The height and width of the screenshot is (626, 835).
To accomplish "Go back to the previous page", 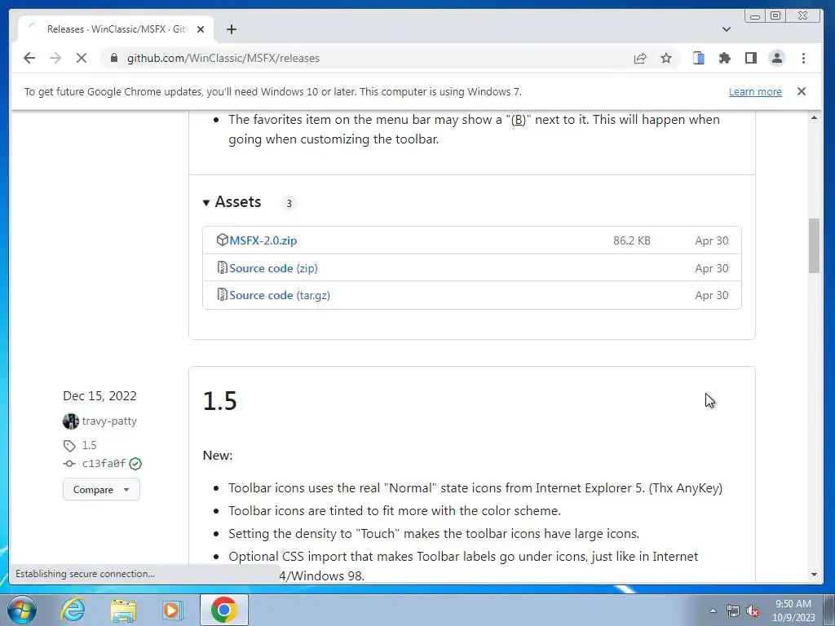I will click(29, 58).
